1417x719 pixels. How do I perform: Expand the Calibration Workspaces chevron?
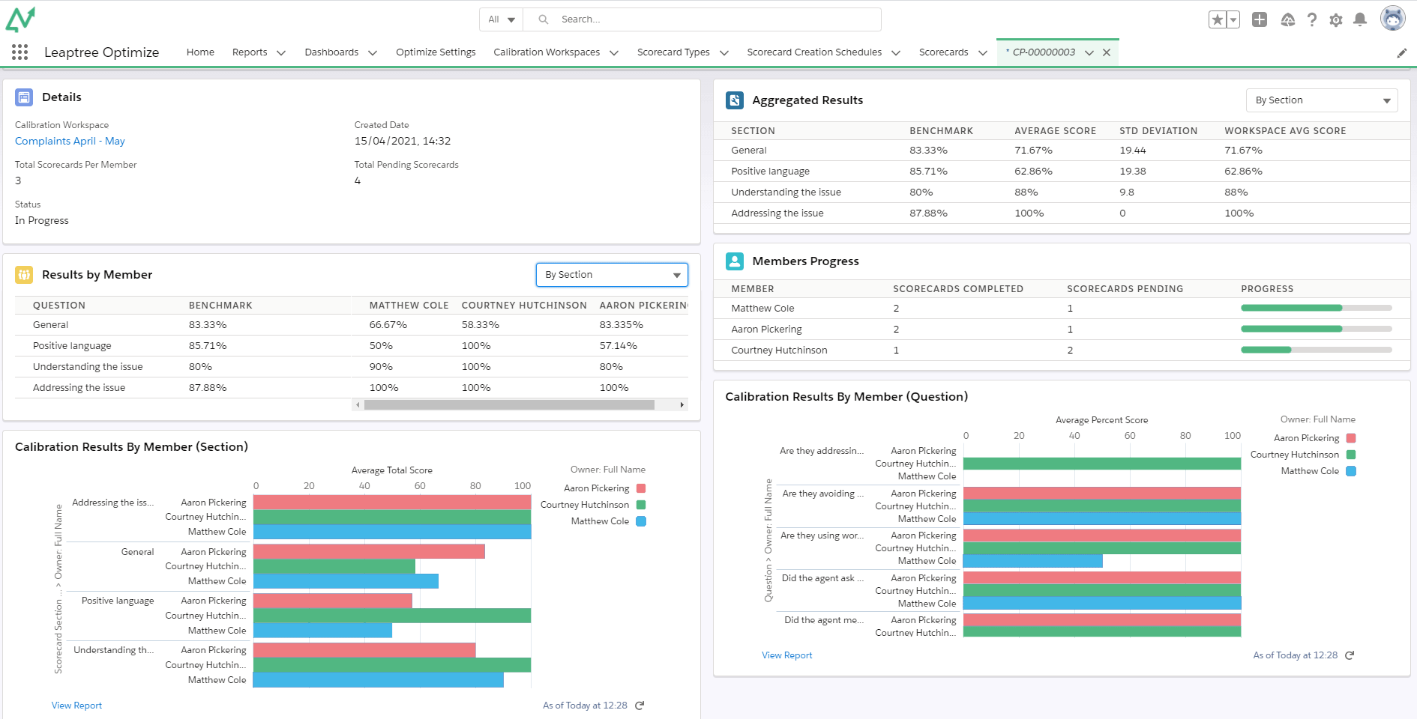(614, 53)
